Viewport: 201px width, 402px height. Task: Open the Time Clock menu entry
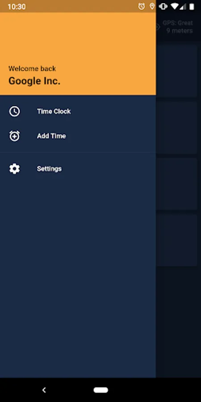78,112
